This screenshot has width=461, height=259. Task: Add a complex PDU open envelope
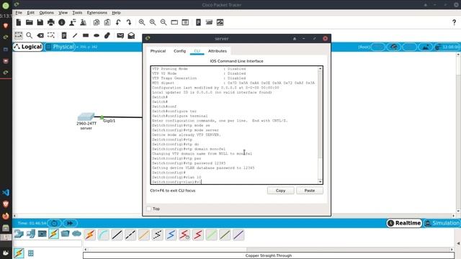tap(131, 35)
